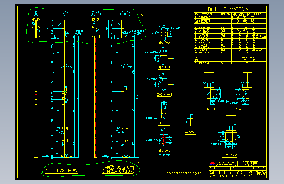Click the red company logo in title block
284x184 pixels.
(x=212, y=163)
